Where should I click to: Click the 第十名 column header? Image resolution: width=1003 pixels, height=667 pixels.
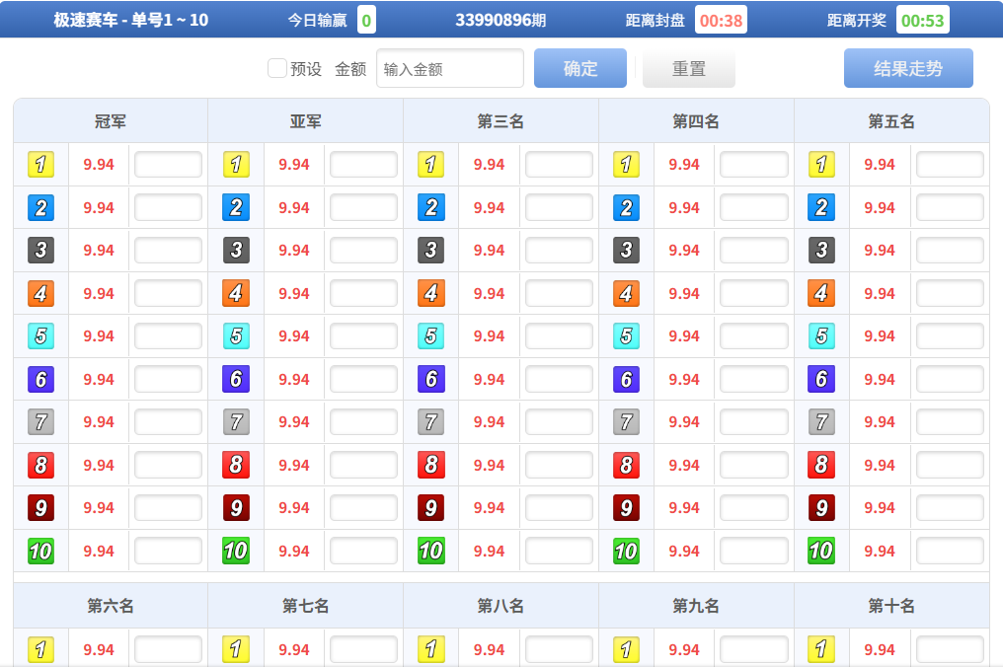(889, 606)
